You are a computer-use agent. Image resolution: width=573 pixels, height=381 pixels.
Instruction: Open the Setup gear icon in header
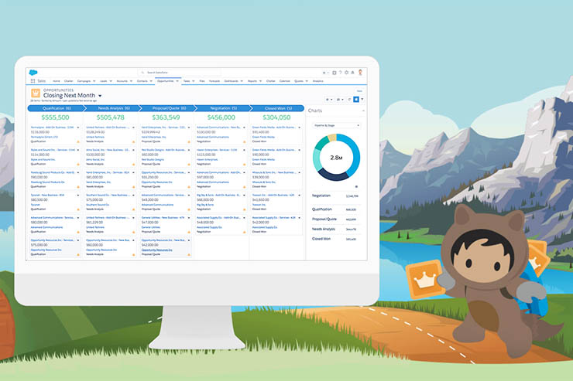pos(347,73)
